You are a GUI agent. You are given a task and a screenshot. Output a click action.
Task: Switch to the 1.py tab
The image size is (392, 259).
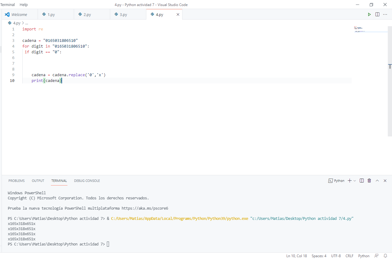56,14
